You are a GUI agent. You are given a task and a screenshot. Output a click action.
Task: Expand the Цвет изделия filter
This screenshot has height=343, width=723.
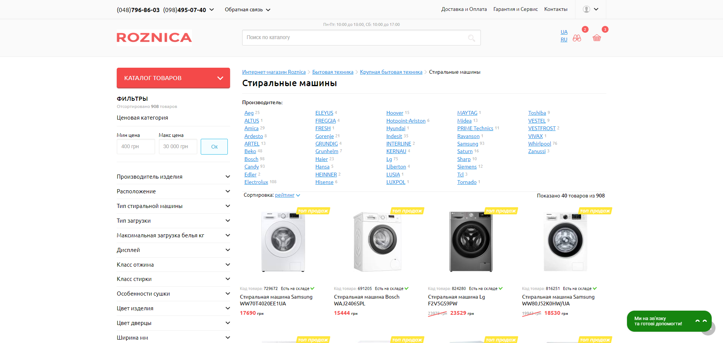(x=173, y=308)
